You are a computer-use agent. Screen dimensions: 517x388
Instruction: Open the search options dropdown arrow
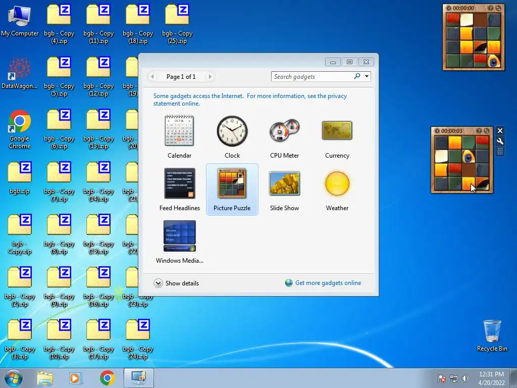(367, 77)
